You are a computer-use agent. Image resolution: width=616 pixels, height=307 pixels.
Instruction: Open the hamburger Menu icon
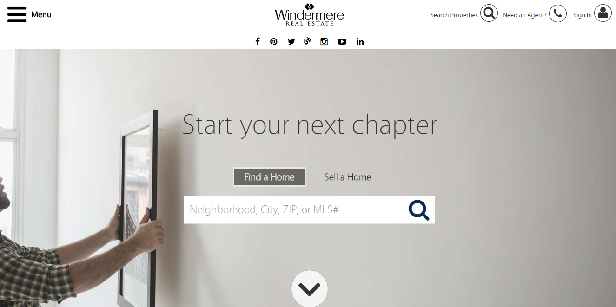coord(17,14)
